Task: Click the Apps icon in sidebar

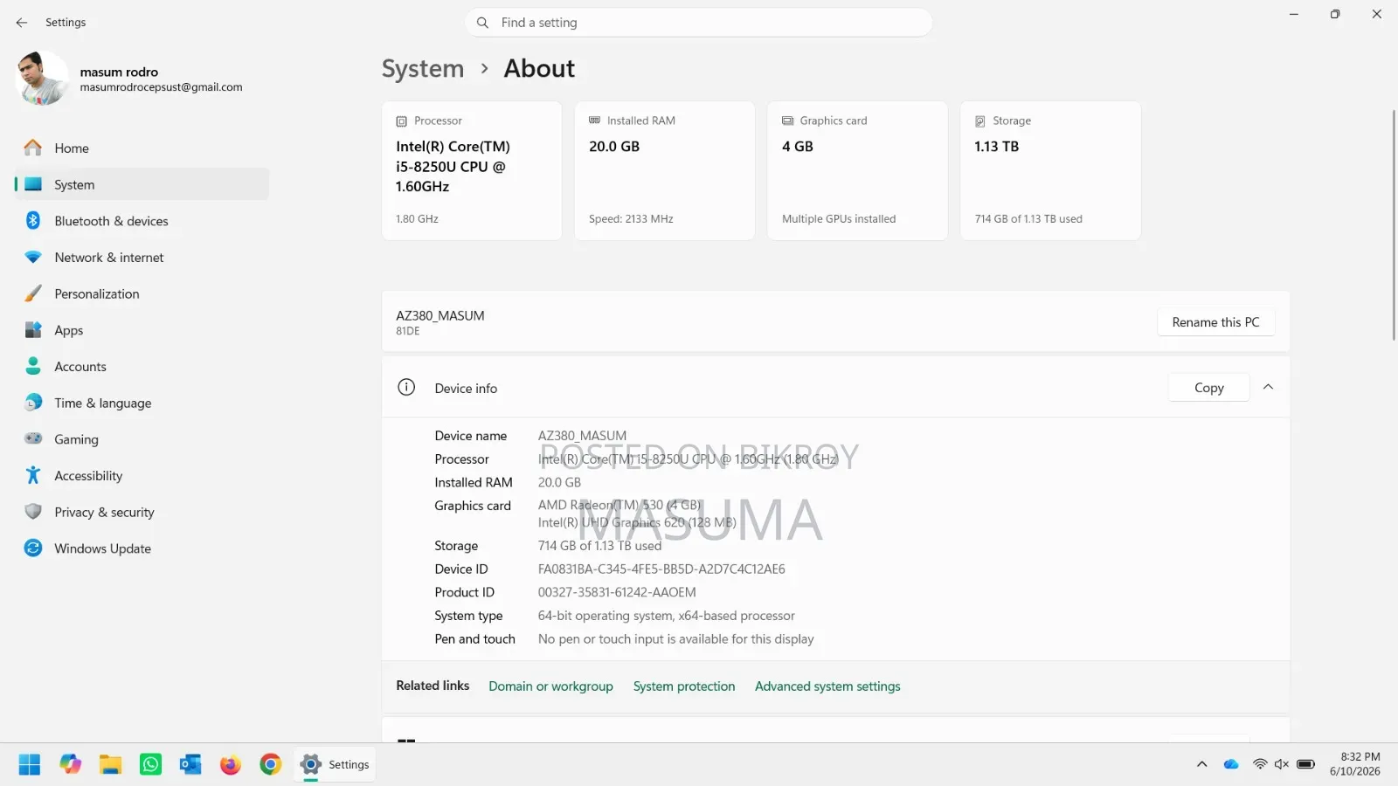Action: (x=33, y=330)
